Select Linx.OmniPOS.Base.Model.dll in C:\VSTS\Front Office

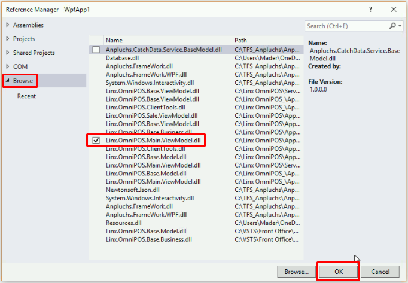tap(196, 231)
